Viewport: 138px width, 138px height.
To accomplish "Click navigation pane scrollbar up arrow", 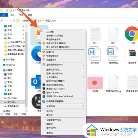I will (x=26, y=26).
